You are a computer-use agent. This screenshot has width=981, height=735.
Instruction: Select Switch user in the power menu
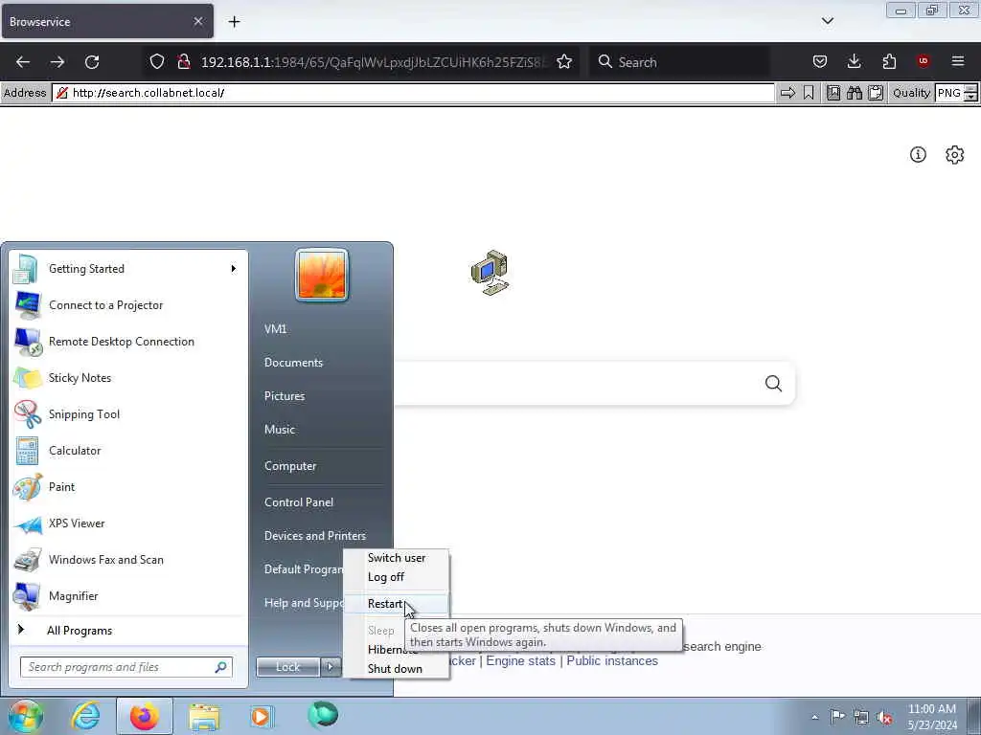tap(396, 558)
